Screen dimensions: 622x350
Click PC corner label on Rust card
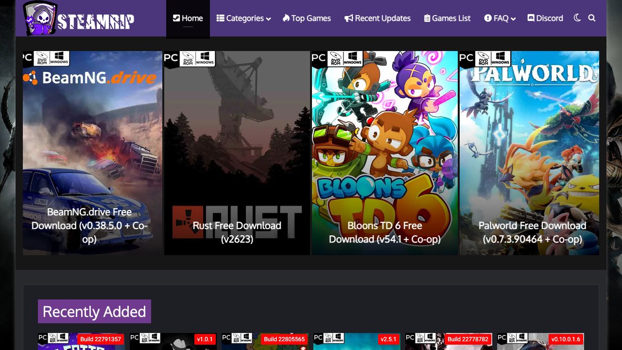click(x=171, y=58)
